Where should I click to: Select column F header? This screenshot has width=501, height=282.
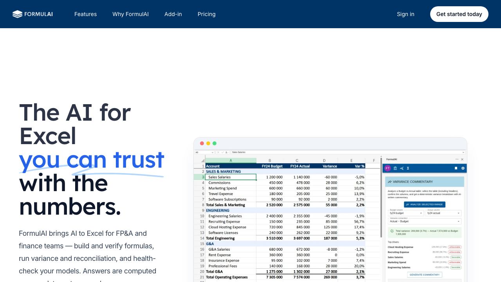point(374,161)
